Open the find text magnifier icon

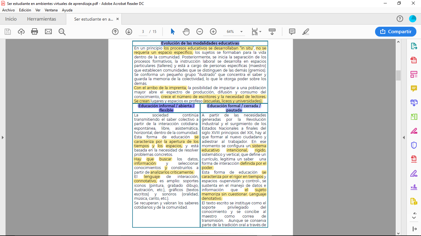[x=62, y=32]
